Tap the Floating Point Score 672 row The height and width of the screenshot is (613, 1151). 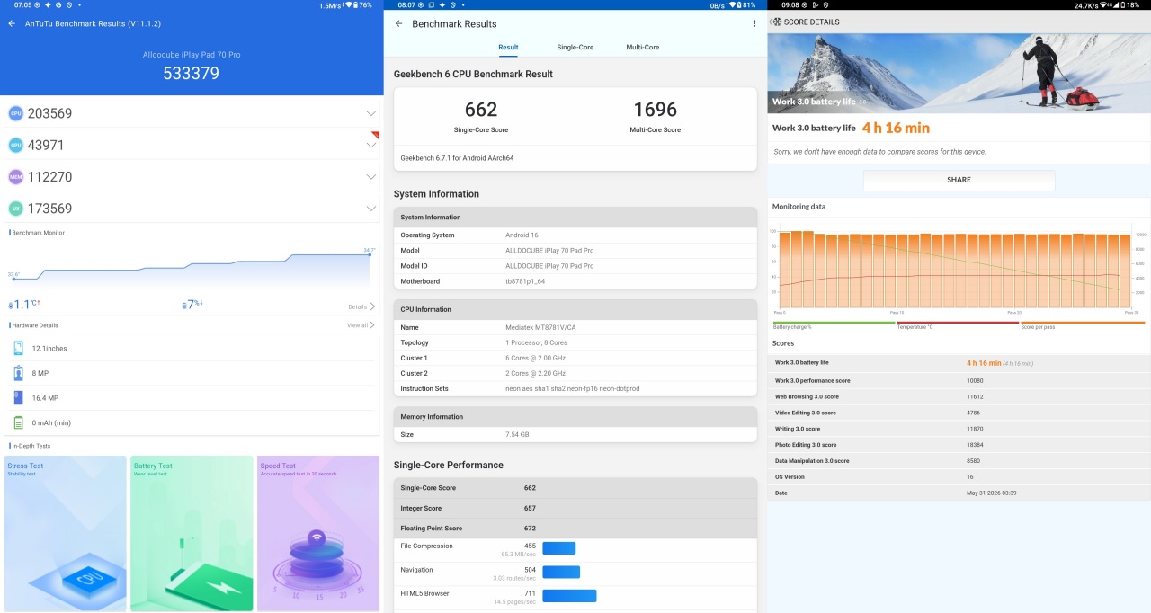point(575,529)
